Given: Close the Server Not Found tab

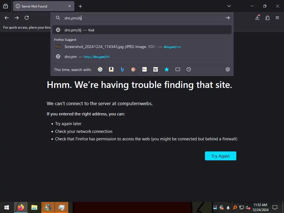Looking at the screenshot, I should tap(70, 6).
